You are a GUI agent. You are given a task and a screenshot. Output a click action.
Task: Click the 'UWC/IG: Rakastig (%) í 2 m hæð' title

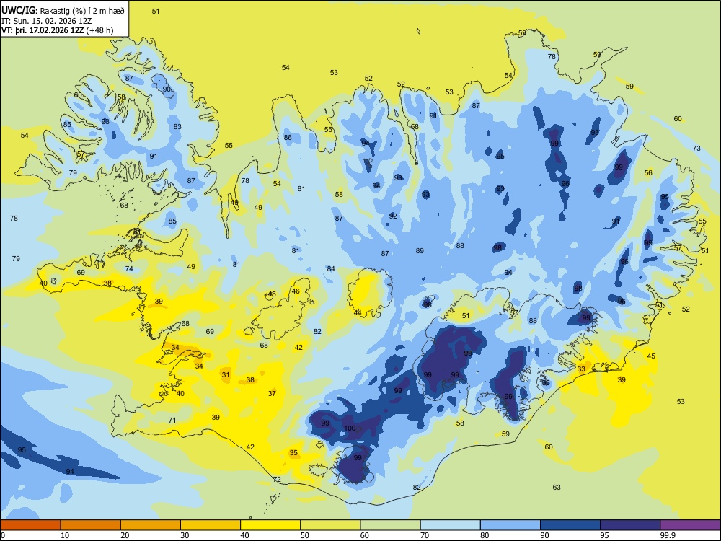coord(63,10)
